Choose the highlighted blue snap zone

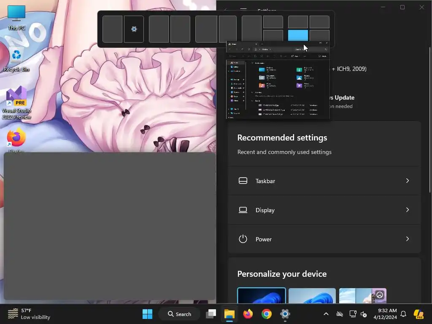pyautogui.click(x=298, y=35)
